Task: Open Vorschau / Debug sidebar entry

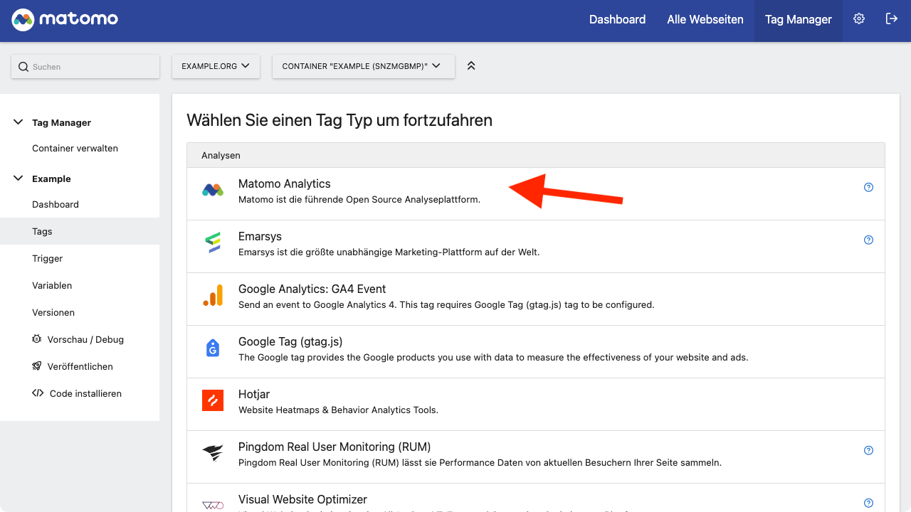Action: pyautogui.click(x=80, y=339)
